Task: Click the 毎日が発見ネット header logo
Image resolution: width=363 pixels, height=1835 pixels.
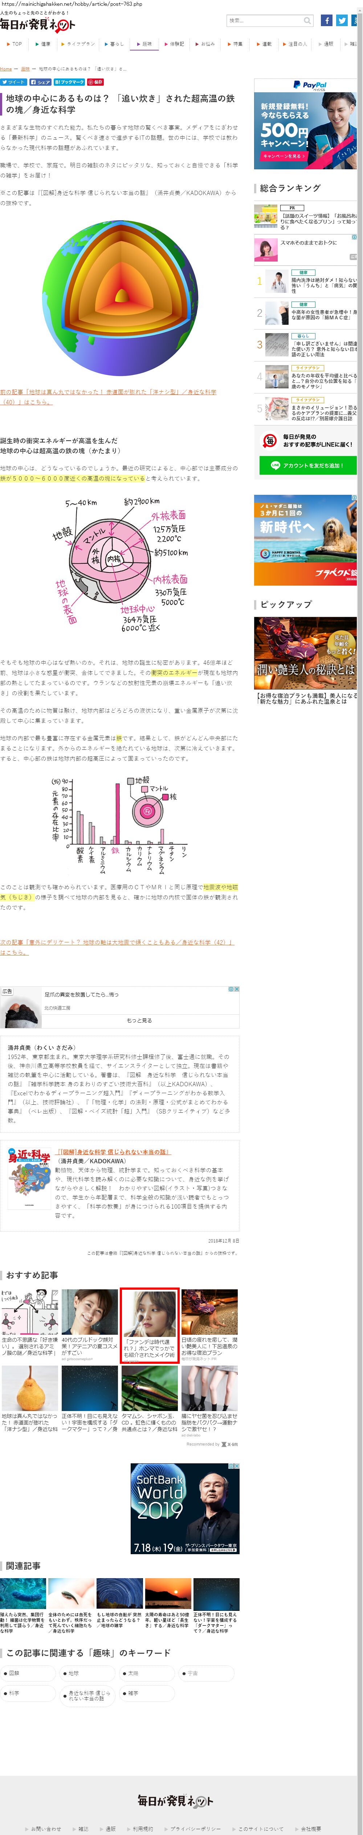Action: tap(37, 25)
